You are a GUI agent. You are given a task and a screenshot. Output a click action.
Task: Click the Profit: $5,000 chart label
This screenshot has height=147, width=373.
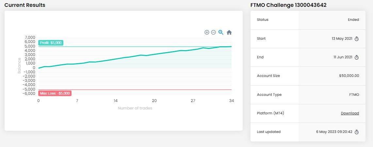[x=51, y=43]
